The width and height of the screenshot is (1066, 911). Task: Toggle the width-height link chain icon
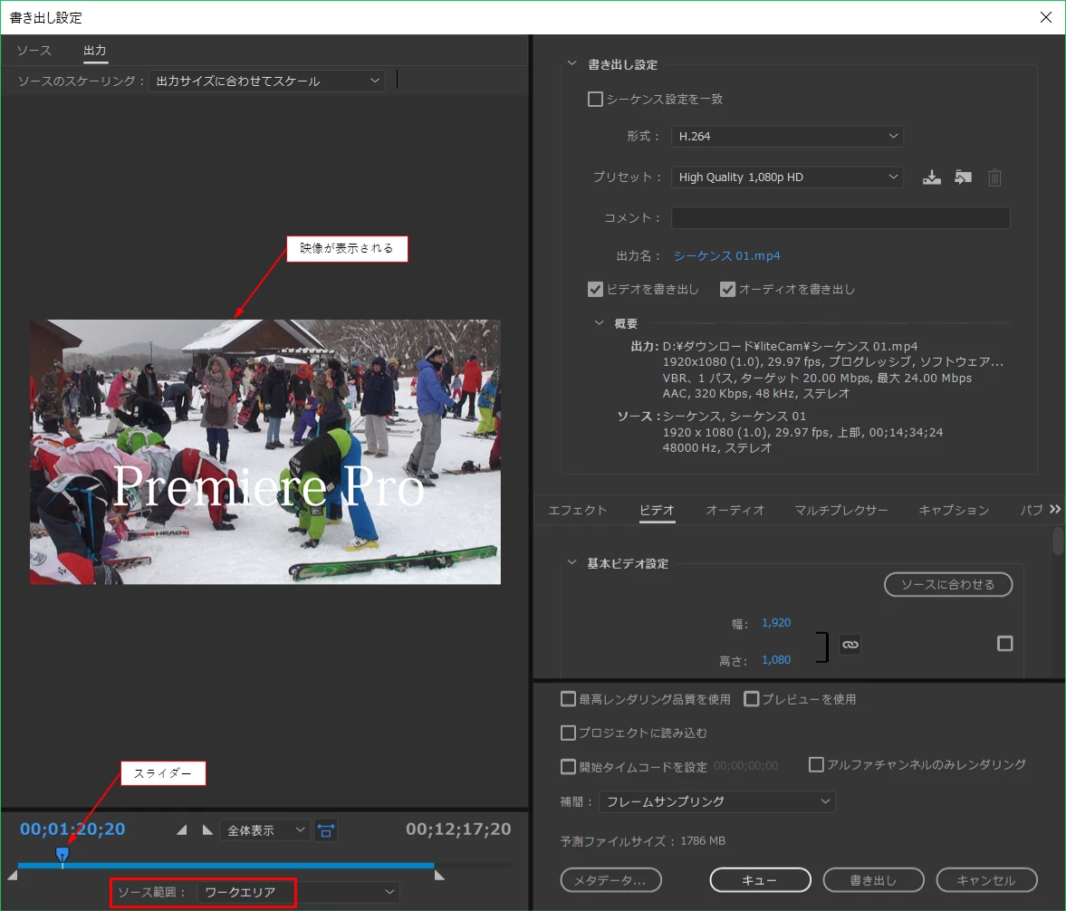click(850, 644)
